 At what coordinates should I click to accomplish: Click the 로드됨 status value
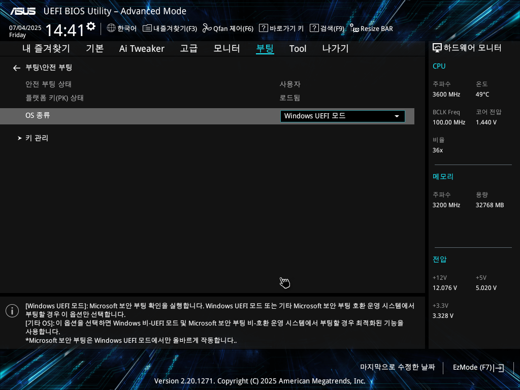pyautogui.click(x=290, y=98)
